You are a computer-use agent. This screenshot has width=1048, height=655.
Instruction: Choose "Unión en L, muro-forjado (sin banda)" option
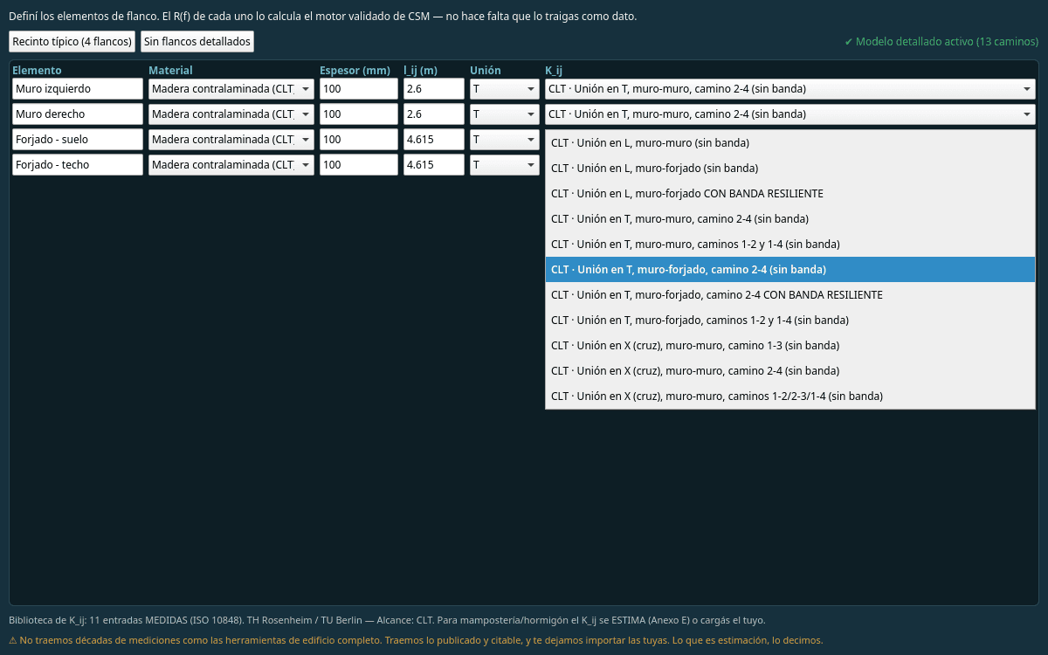click(790, 169)
